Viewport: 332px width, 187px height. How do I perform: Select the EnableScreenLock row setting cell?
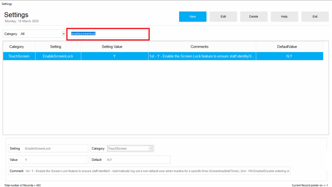pos(58,56)
